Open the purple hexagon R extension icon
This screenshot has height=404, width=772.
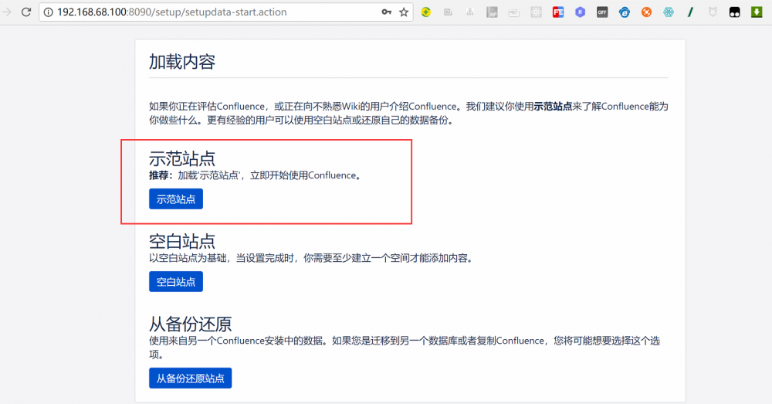580,12
